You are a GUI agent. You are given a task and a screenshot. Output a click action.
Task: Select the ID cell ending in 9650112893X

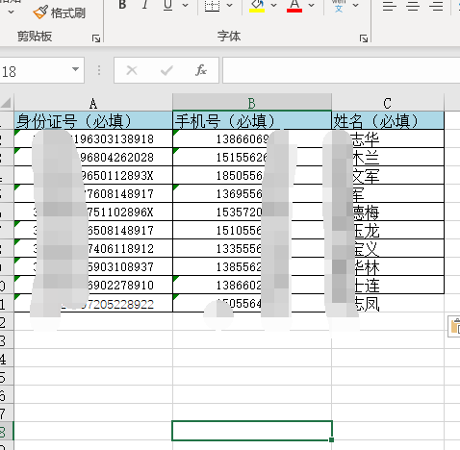click(x=93, y=175)
